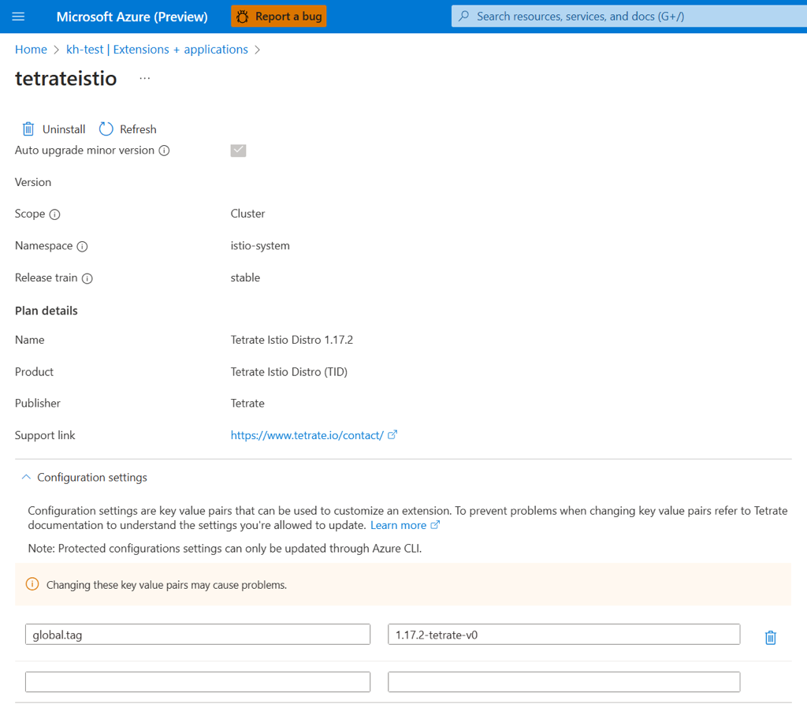Click the external link icon beside Learn more
This screenshot has width=807, height=715.
[437, 525]
